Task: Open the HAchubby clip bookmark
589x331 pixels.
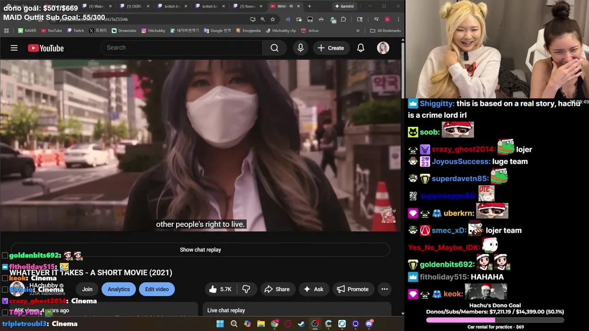Action: pos(281,31)
